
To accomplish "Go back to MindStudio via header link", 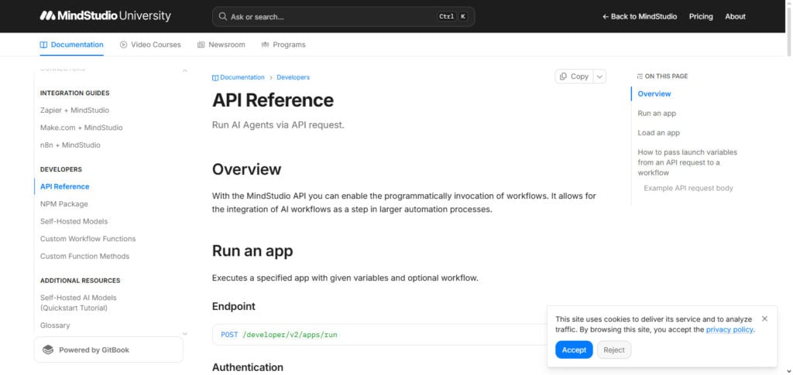I will pos(639,17).
